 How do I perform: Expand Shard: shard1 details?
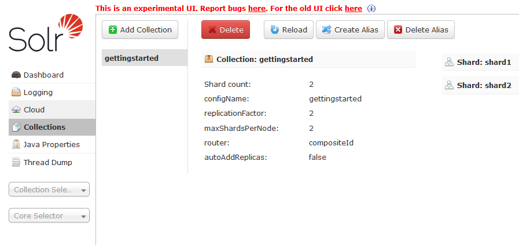coord(481,62)
